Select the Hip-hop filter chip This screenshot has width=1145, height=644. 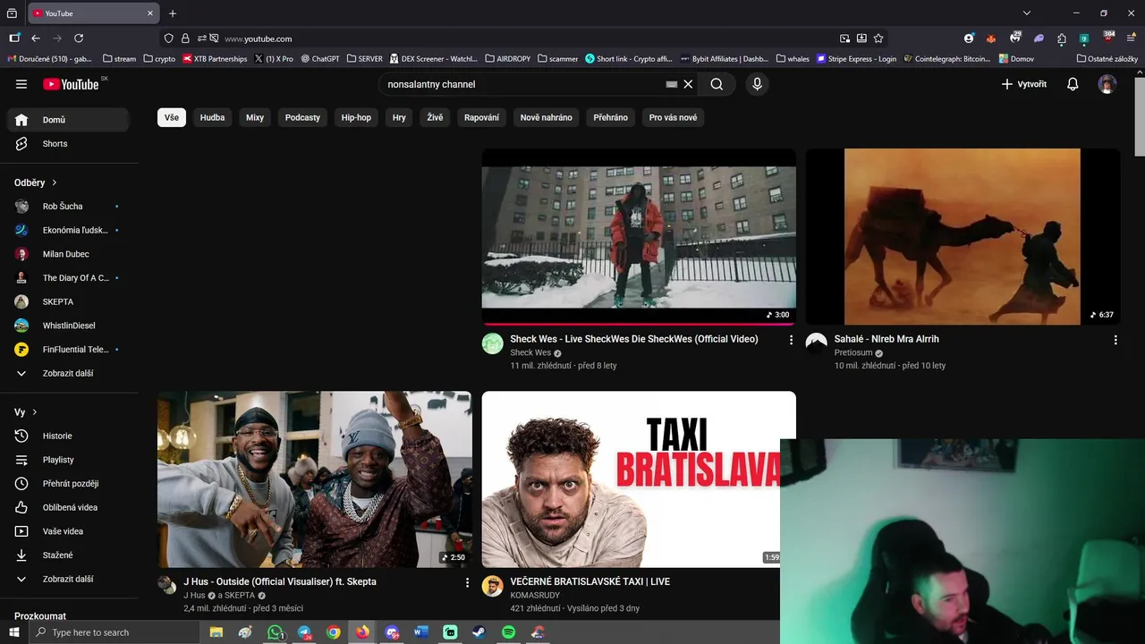(356, 117)
